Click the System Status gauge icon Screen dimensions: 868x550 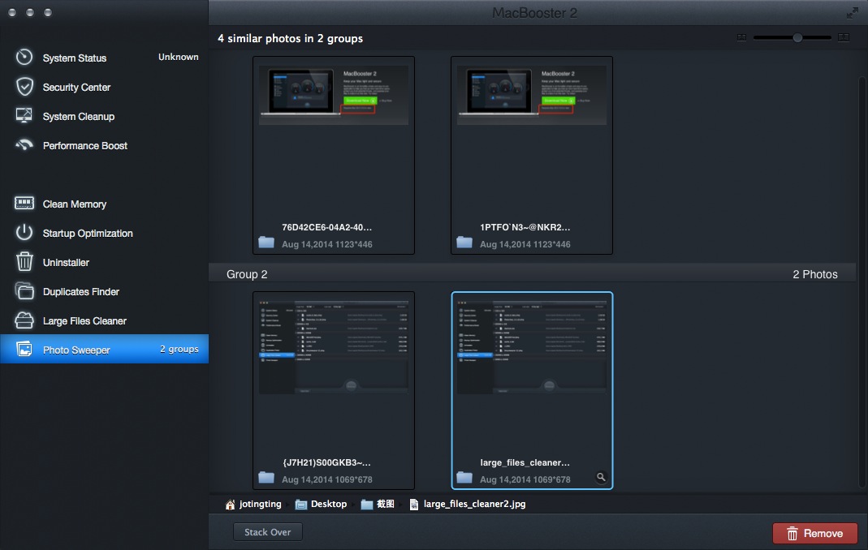coord(24,58)
